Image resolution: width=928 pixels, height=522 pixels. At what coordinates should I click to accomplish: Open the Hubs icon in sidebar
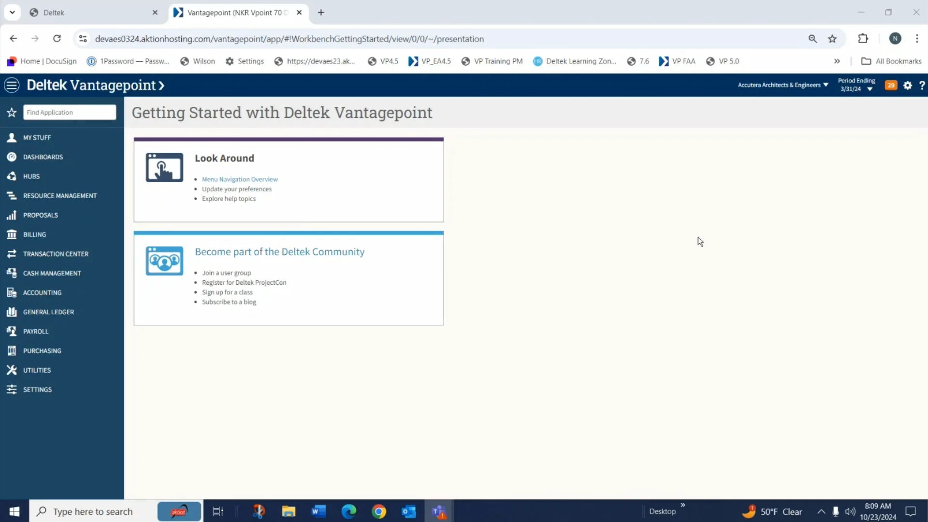(x=12, y=176)
